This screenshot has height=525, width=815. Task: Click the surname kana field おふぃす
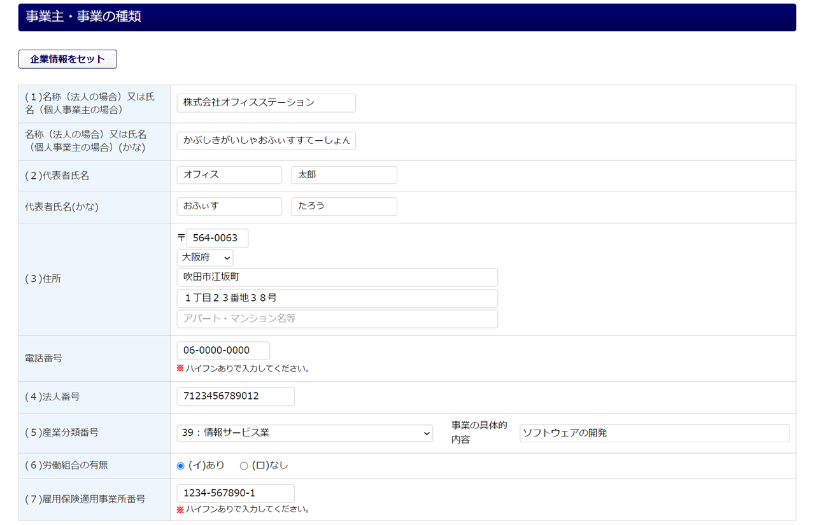229,207
